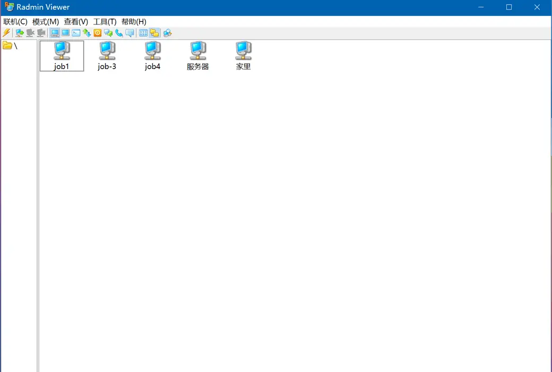Select View Only mode icon
This screenshot has height=372, width=552.
click(65, 33)
